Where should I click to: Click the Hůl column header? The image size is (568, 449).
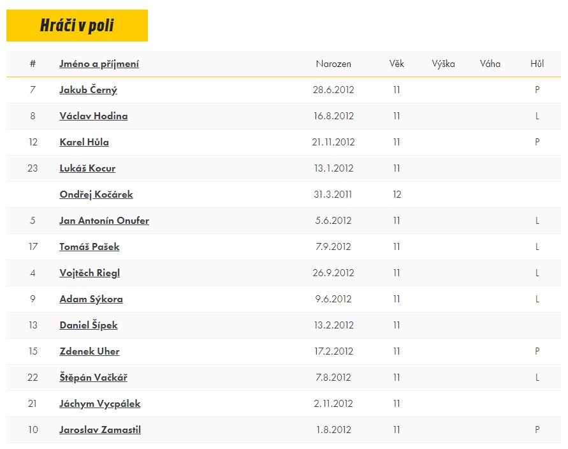click(537, 64)
